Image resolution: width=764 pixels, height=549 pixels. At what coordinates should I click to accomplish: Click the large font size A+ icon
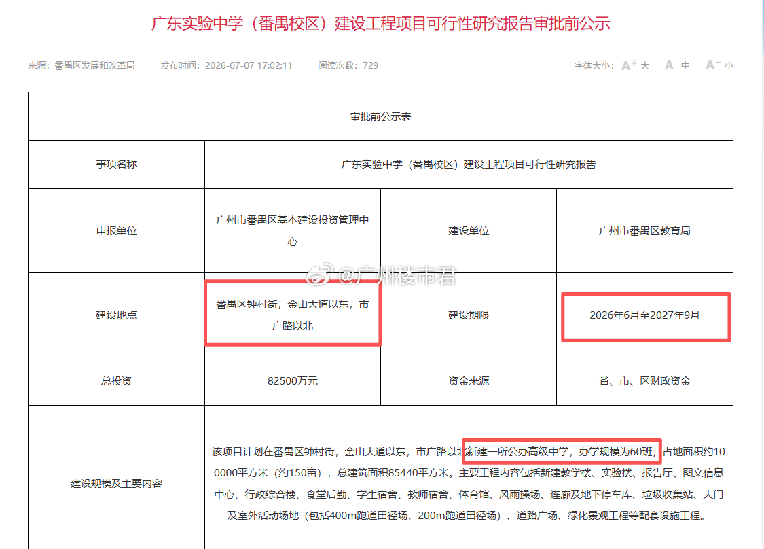point(629,65)
